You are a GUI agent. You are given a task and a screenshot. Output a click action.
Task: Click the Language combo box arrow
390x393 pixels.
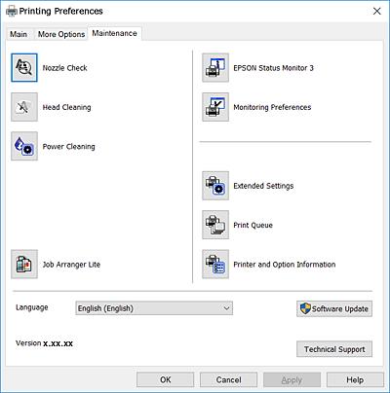(226, 308)
